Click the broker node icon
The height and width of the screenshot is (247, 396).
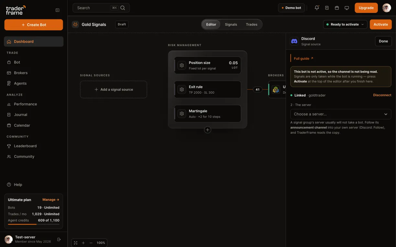point(276,89)
